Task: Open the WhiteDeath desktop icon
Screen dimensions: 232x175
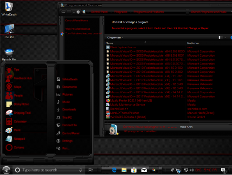Action: 9,9
